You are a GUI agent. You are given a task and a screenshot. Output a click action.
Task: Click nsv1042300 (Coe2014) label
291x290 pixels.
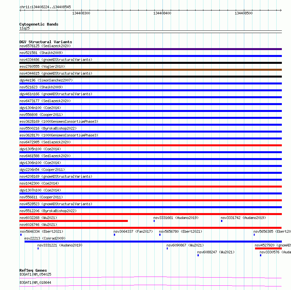pyautogui.click(x=39, y=183)
